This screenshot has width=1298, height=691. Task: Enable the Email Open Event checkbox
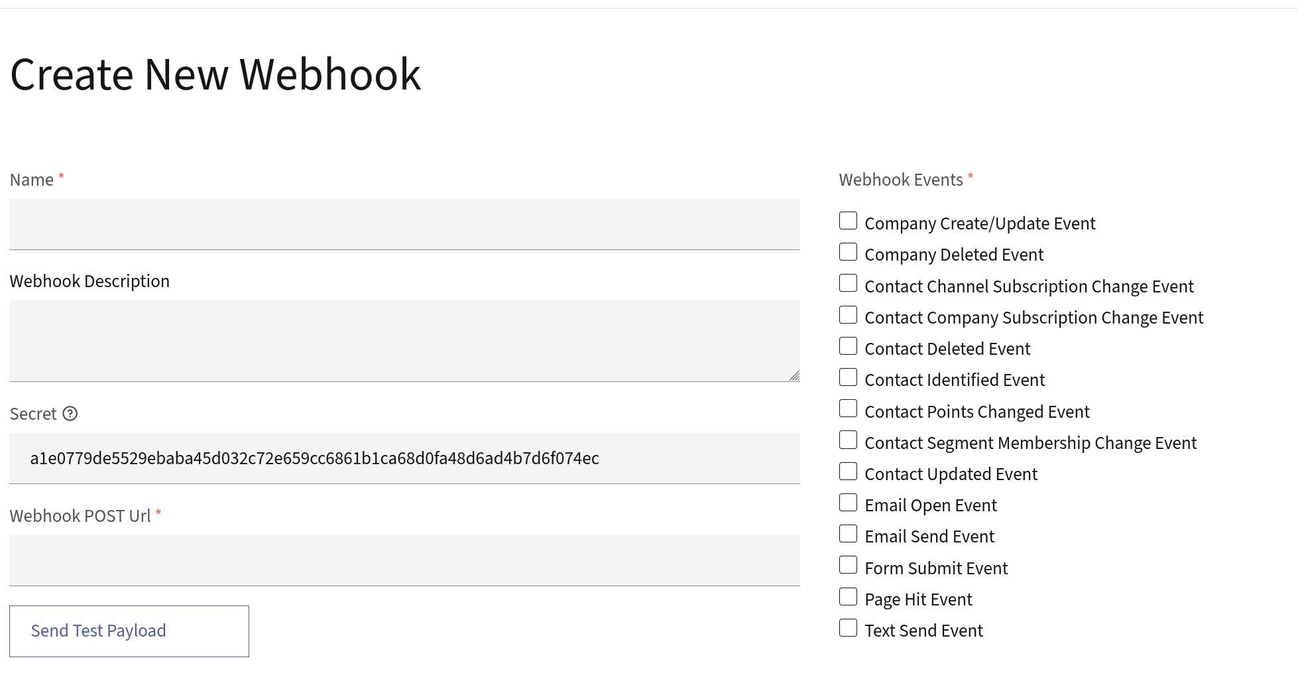pos(848,503)
